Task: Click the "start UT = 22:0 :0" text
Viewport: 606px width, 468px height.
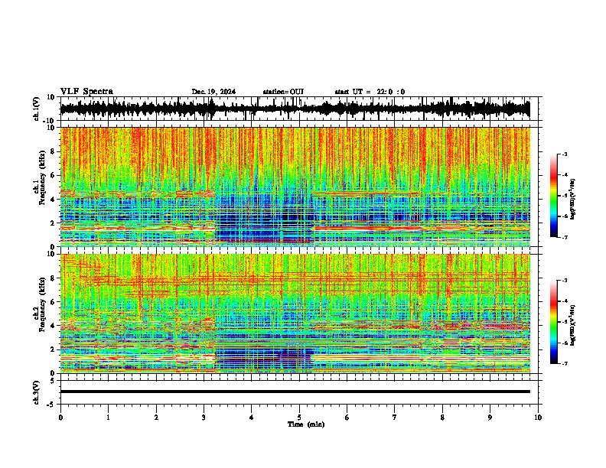Action: coord(370,92)
